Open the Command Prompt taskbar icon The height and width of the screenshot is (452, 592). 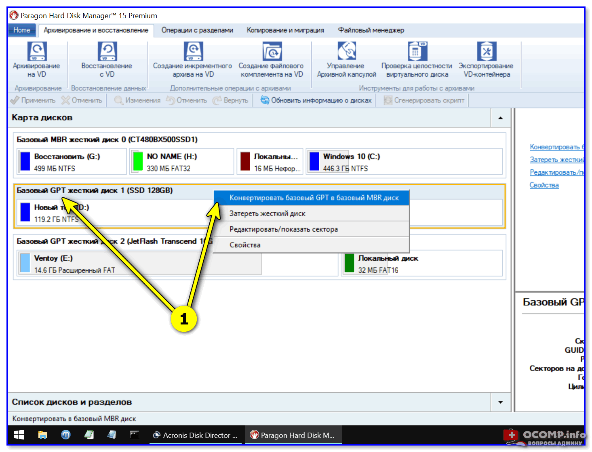135,435
